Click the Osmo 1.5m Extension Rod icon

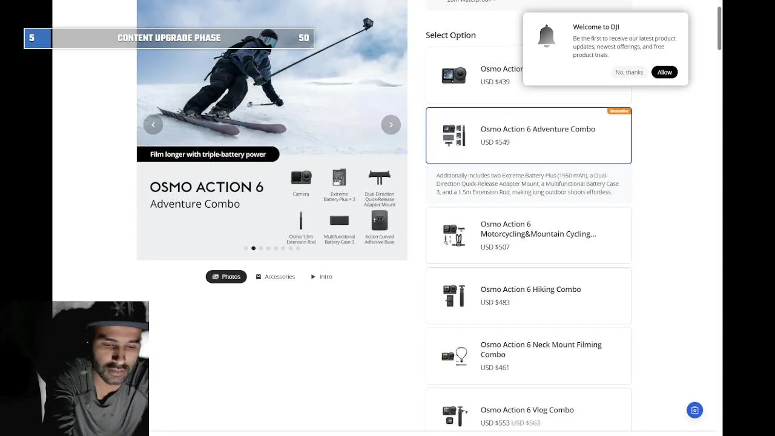point(301,221)
